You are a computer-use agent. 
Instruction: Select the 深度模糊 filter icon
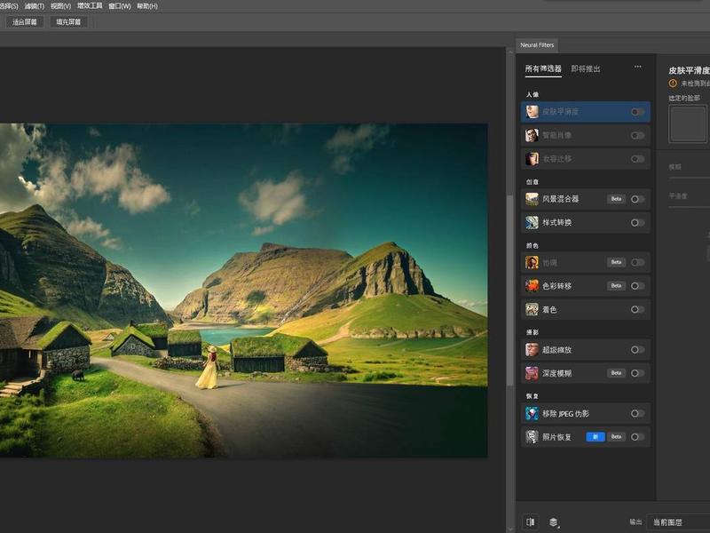(x=532, y=373)
